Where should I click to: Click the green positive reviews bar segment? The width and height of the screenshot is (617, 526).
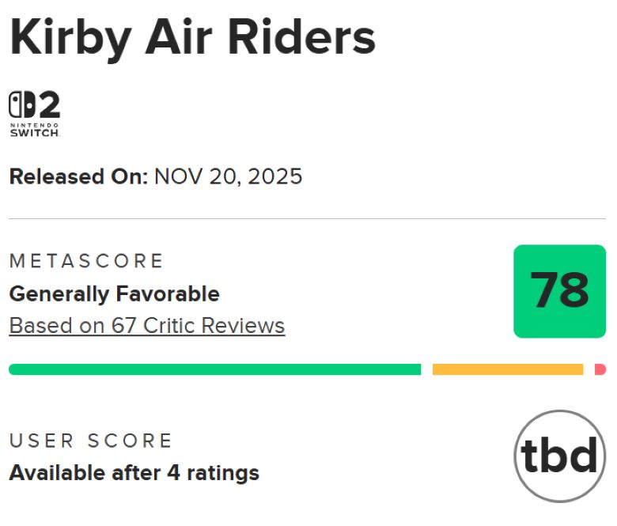pos(214,369)
